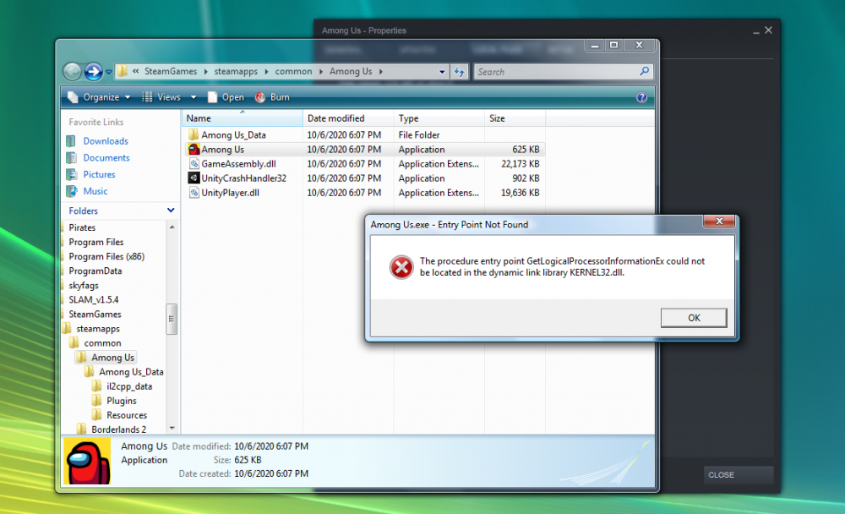Click the UnityPlayer.dll file icon
This screenshot has width=845, height=514.
[194, 193]
